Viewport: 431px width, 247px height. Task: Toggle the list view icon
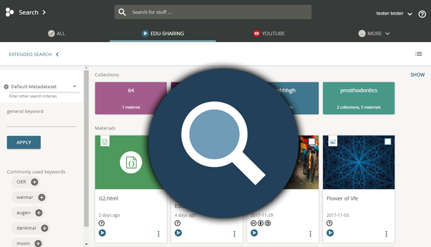tap(419, 54)
